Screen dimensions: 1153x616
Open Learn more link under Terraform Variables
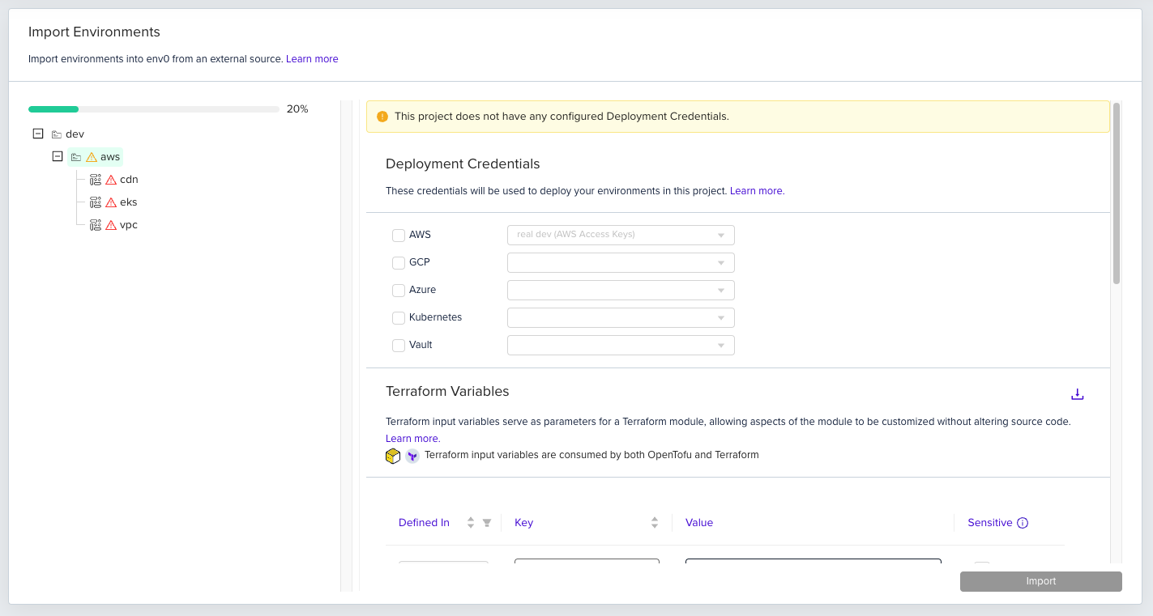click(412, 439)
